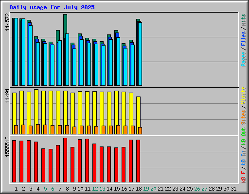Click the "kB F" legend label
Image resolution: width=249 pixels, height=194 pixels.
tap(244, 177)
